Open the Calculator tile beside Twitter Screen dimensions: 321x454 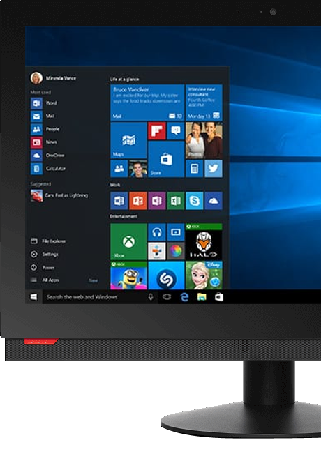(195, 168)
